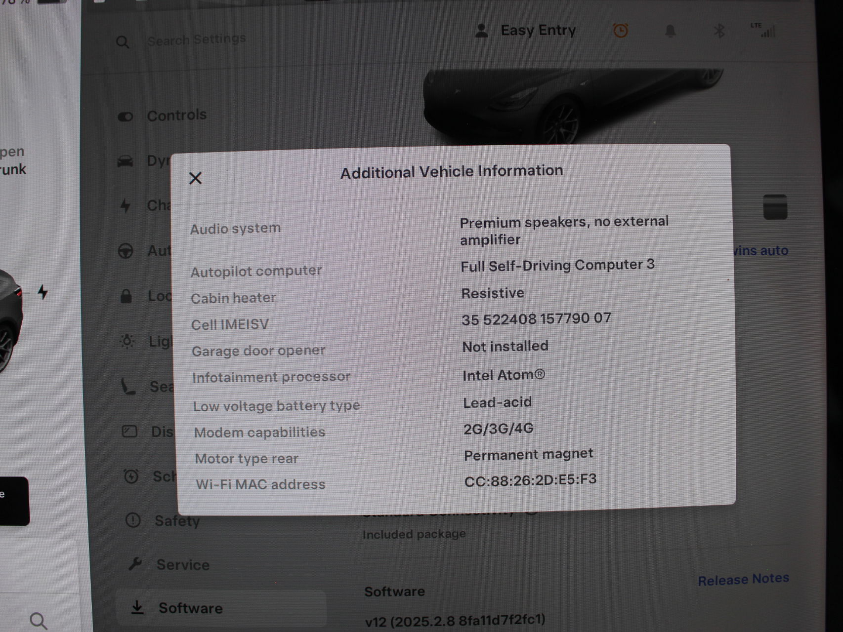Click the Wi-Fi MAC address value
Image resolution: width=843 pixels, height=632 pixels.
[530, 480]
